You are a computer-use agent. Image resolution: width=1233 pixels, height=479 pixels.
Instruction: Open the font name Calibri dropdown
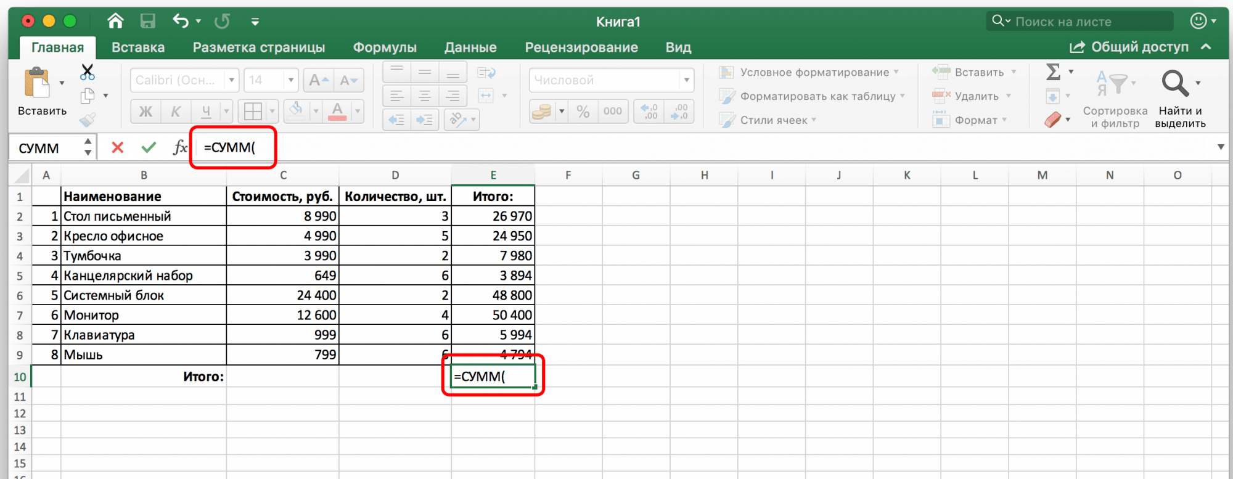pyautogui.click(x=231, y=80)
